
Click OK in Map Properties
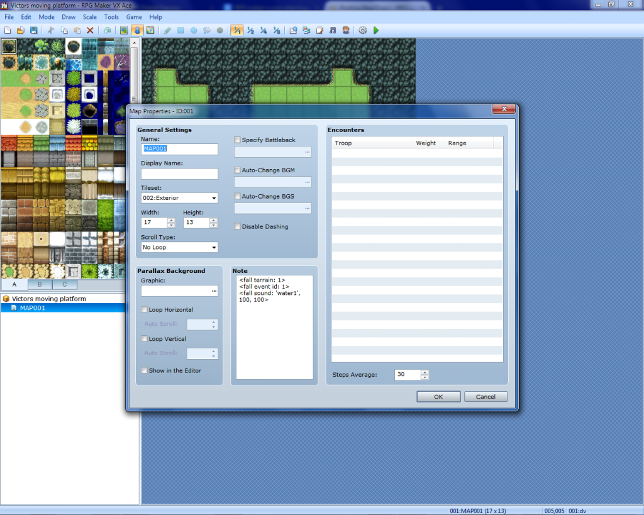click(x=438, y=397)
